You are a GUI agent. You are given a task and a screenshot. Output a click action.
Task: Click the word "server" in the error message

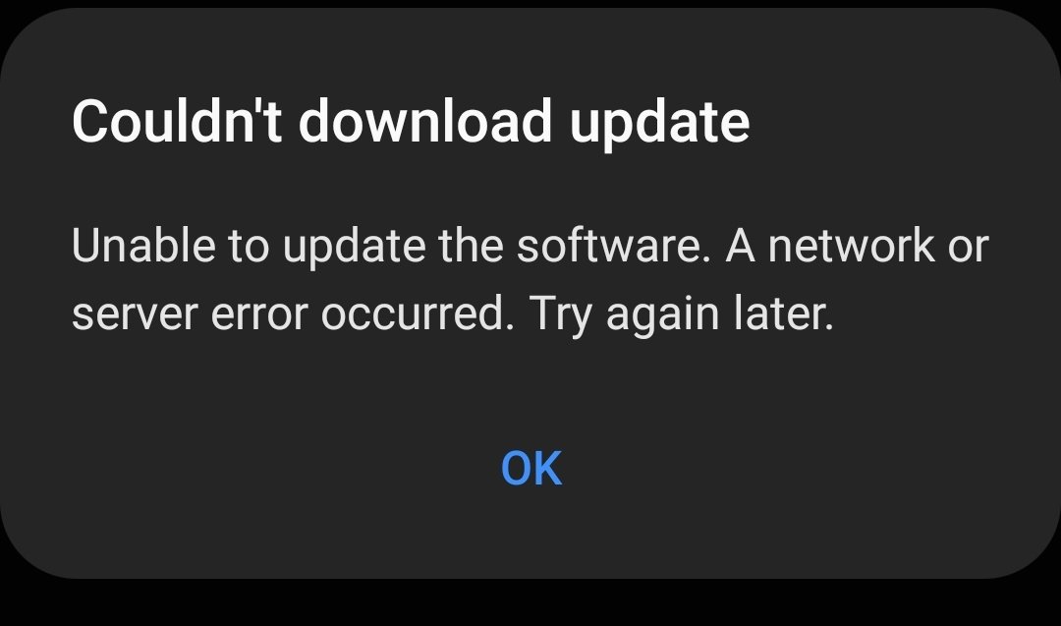pos(135,316)
